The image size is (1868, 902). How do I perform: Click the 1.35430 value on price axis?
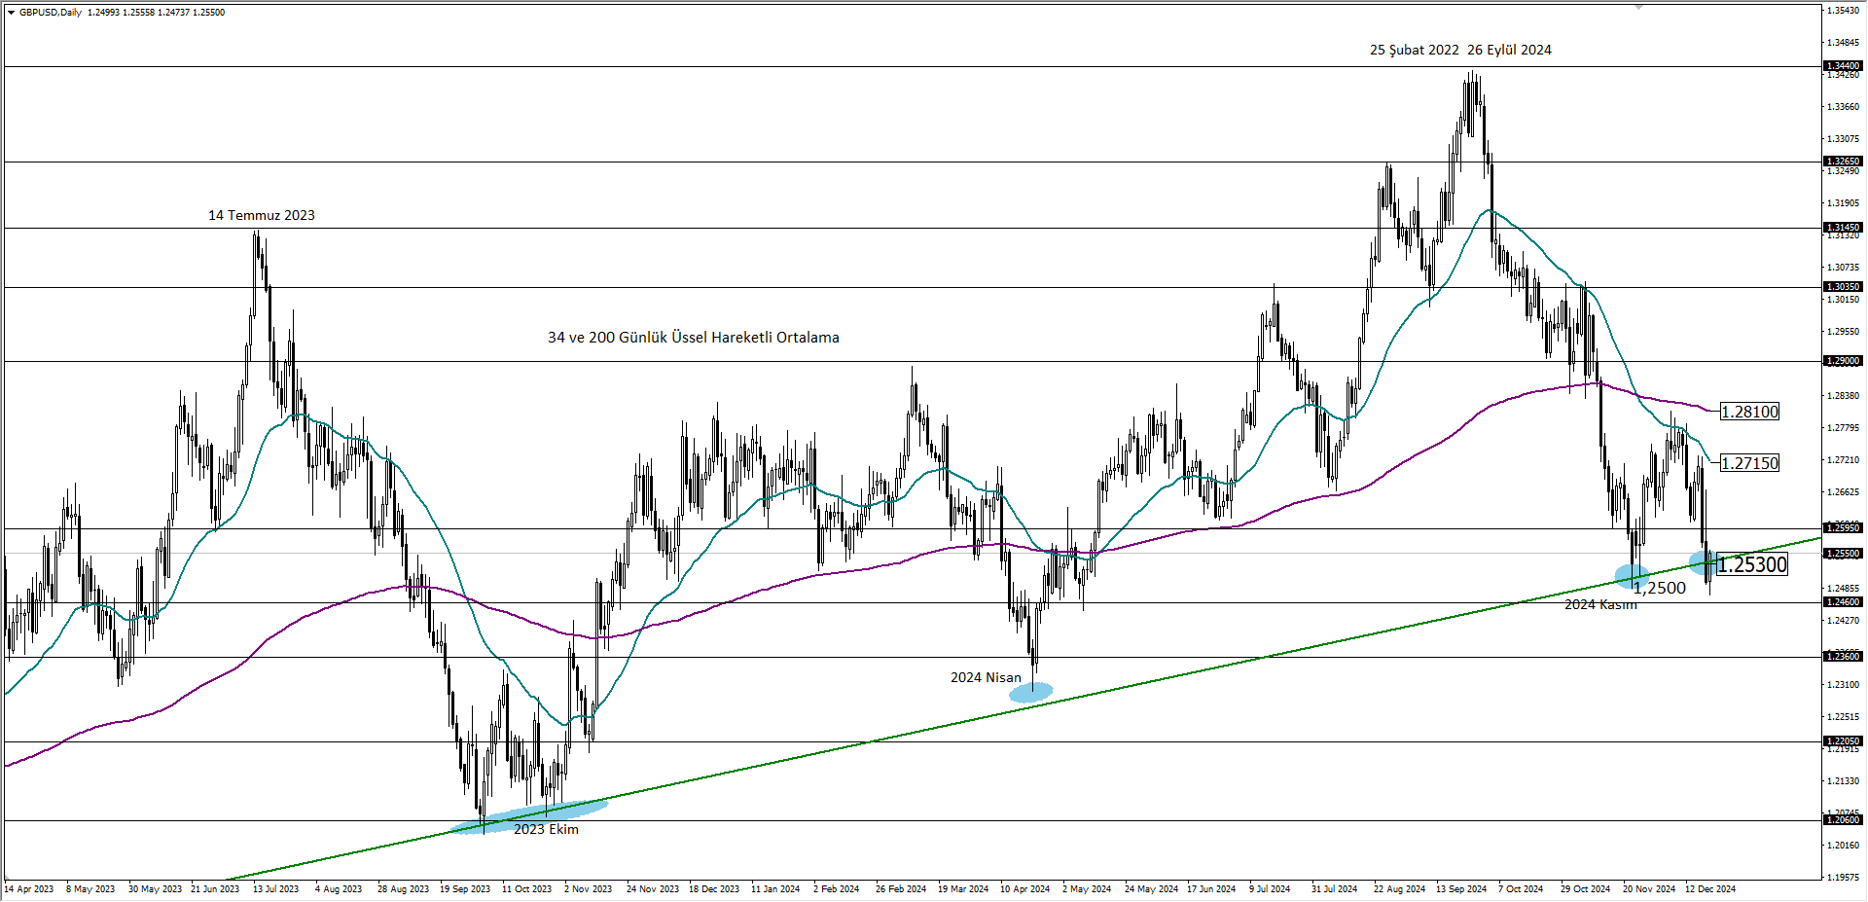coord(1845,11)
